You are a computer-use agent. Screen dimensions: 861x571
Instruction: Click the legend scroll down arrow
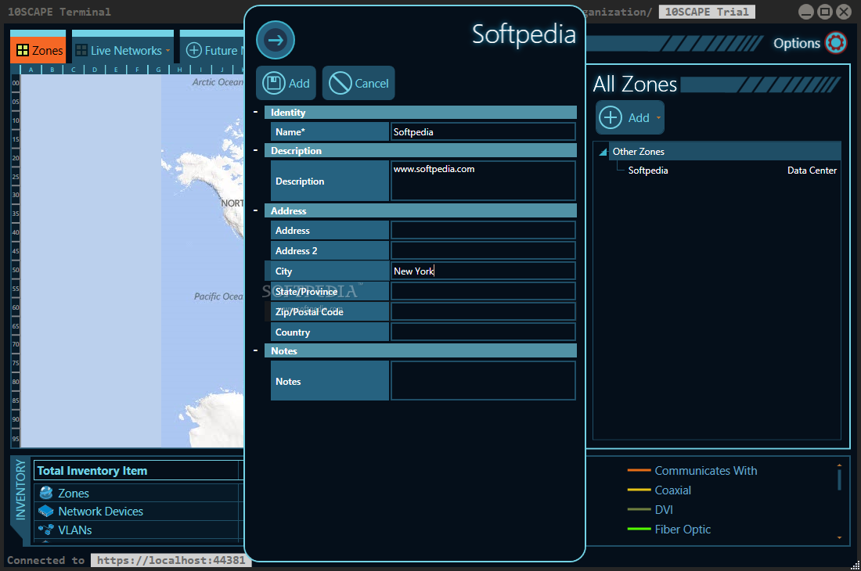[x=839, y=537]
